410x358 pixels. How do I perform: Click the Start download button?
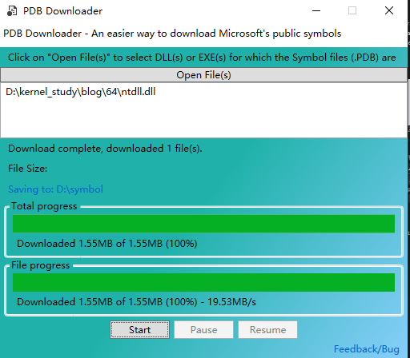[139, 330]
